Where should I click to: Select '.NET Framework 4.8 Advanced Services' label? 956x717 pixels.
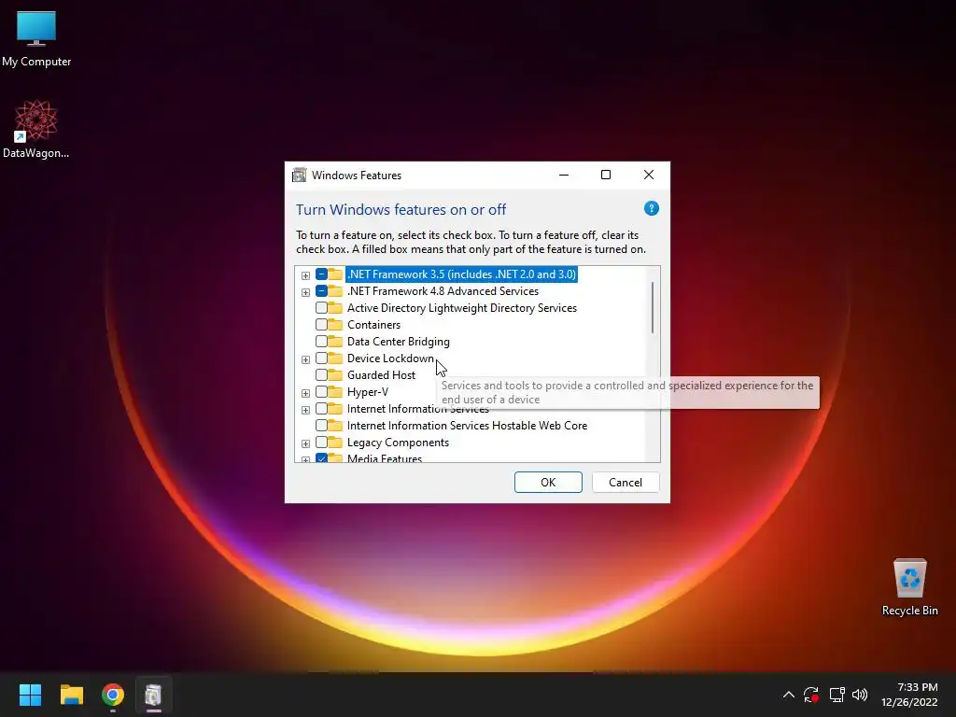tap(443, 291)
